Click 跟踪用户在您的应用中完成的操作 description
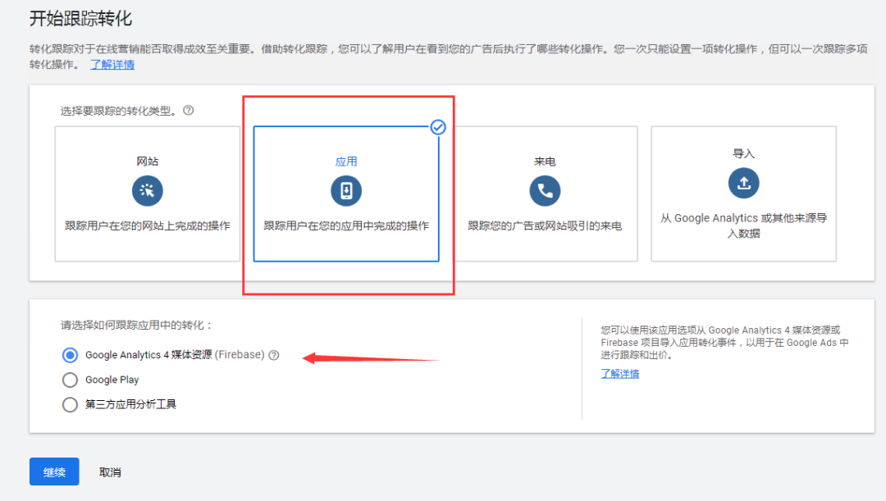The height and width of the screenshot is (501, 886). click(x=346, y=226)
